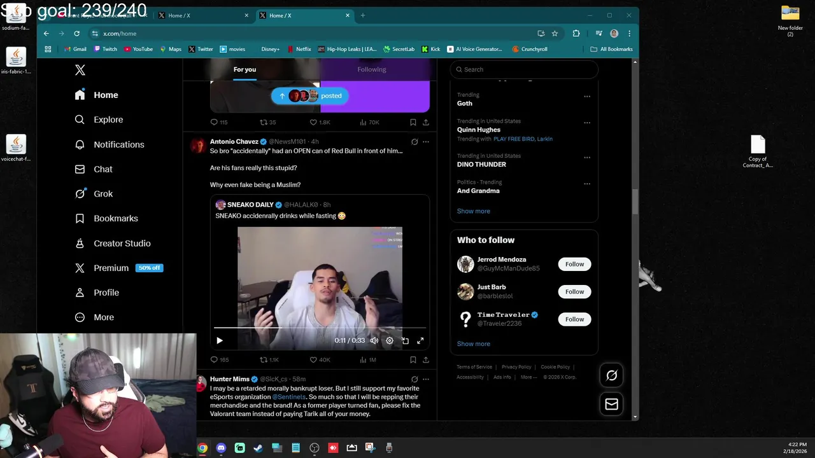Click Grok icon on Antonio Chavez post

point(415,142)
